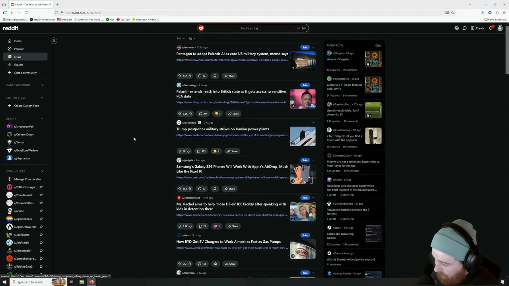
Task: Favorite r/Asmongold with its star
Action: (x=41, y=251)
